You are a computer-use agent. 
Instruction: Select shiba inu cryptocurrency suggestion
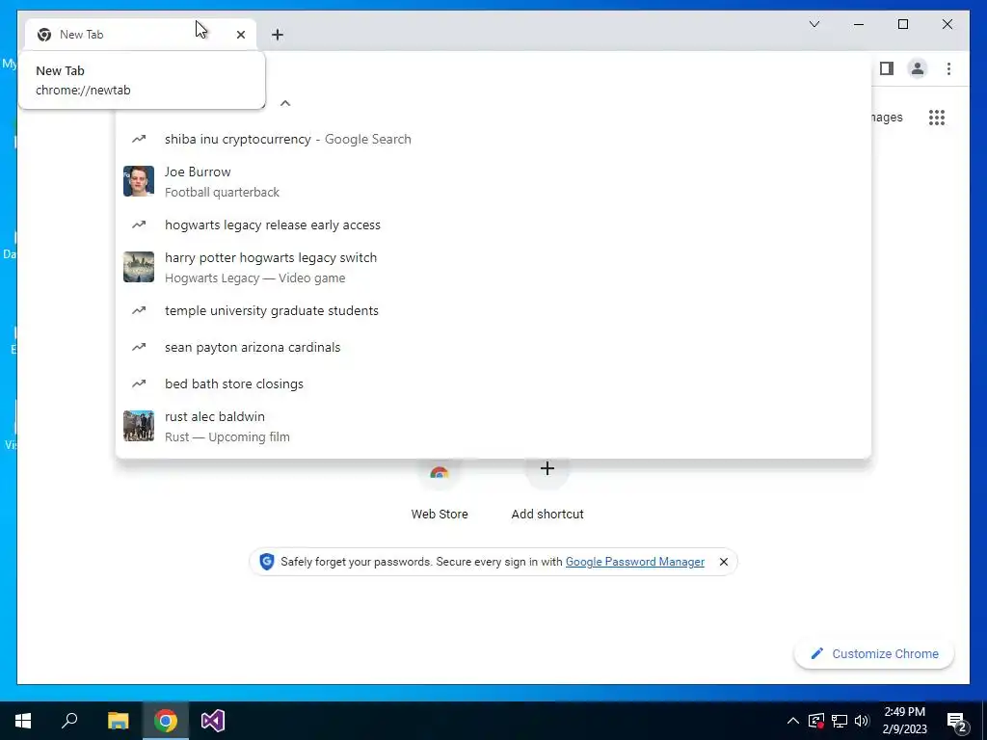click(x=493, y=139)
